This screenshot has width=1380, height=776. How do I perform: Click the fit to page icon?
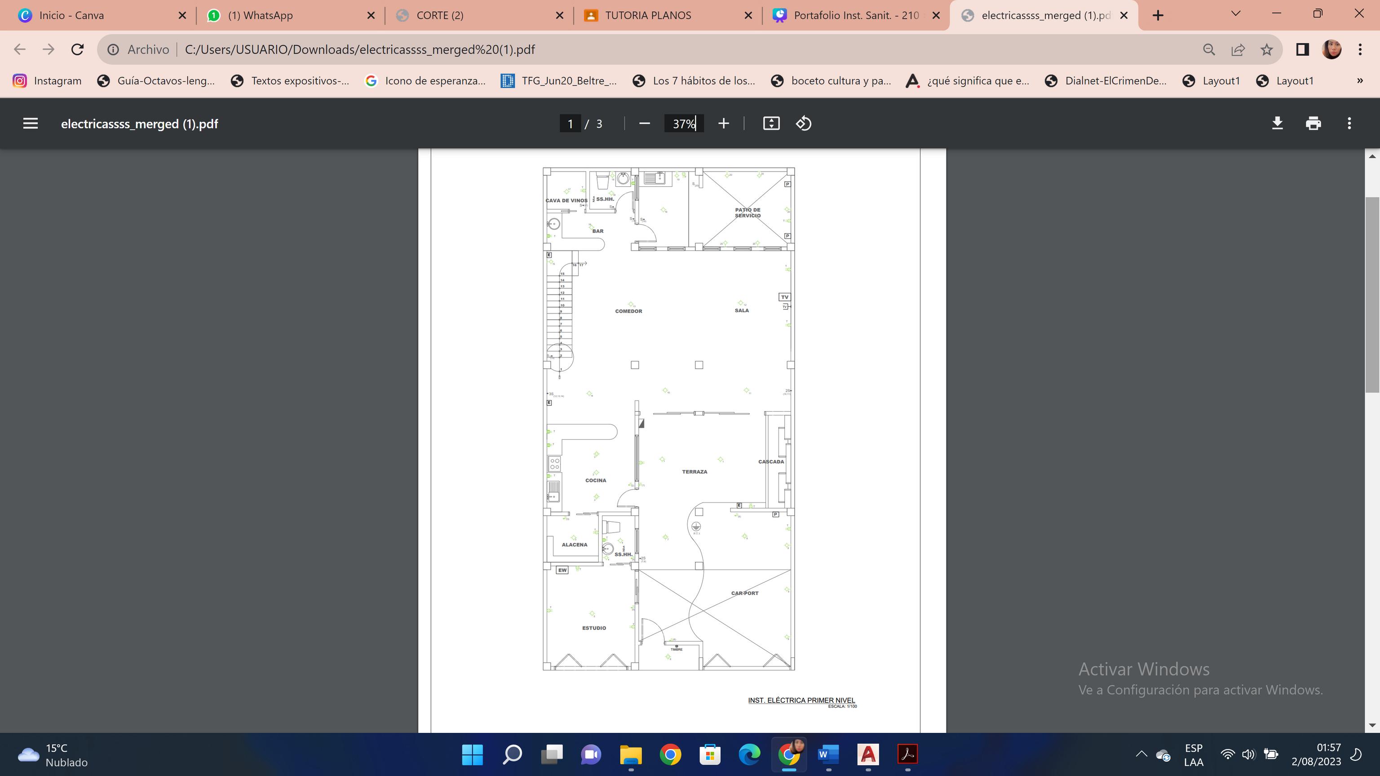point(771,123)
